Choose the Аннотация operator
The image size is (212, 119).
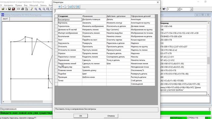[143, 20]
